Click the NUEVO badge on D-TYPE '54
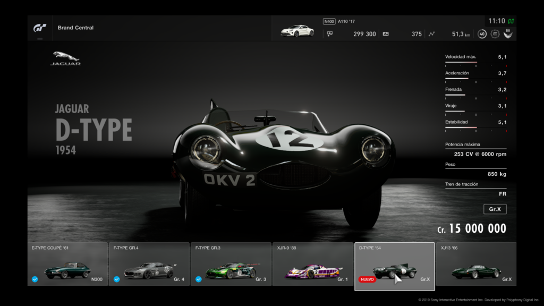This screenshot has width=544, height=306. [x=367, y=279]
